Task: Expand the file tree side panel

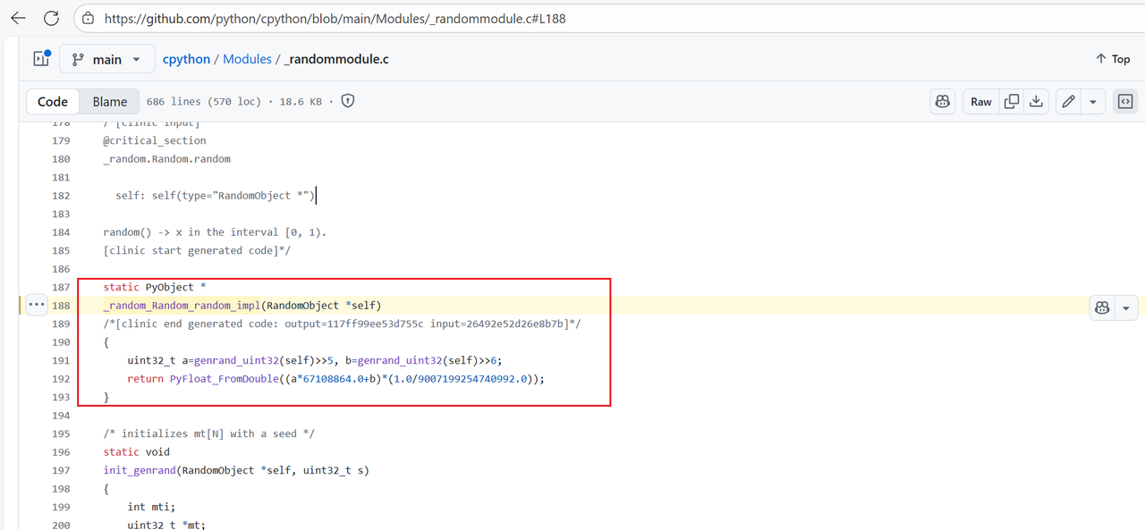Action: (x=41, y=59)
